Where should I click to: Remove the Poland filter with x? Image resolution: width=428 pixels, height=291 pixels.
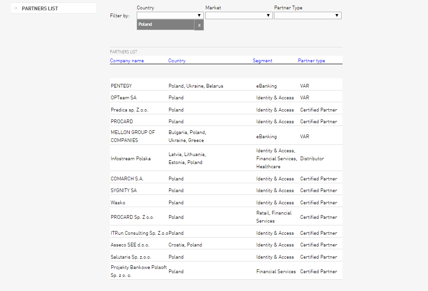tap(199, 25)
